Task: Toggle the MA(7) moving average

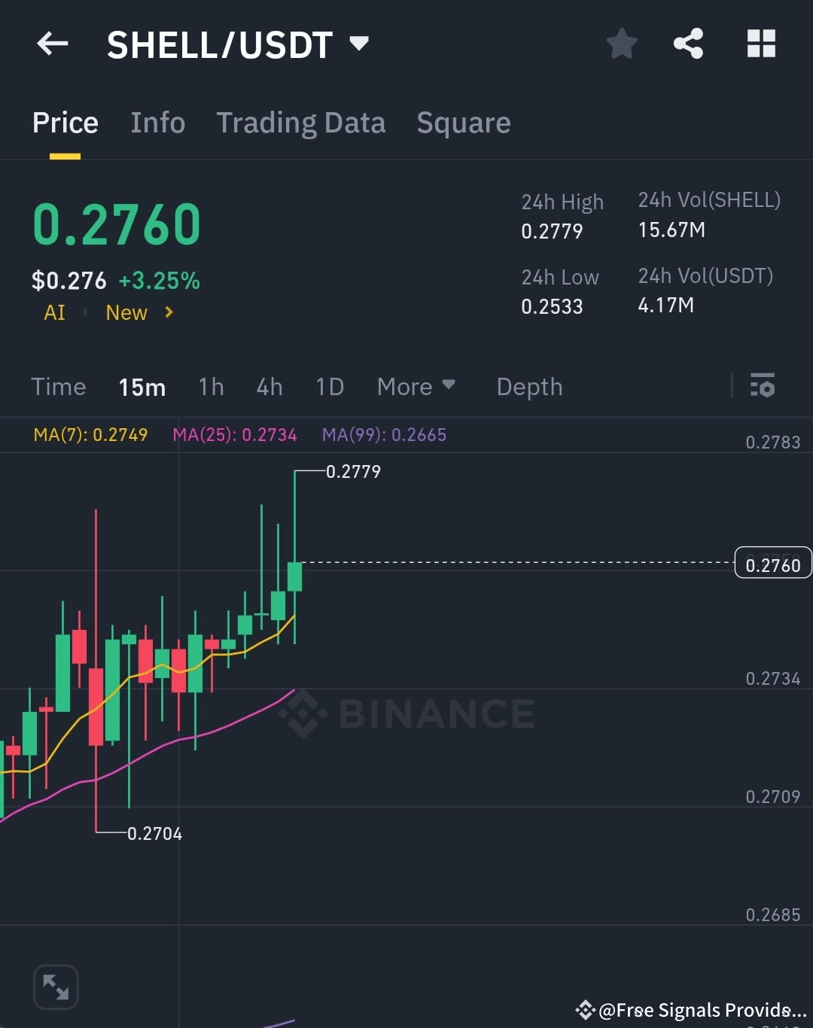Action: 90,435
